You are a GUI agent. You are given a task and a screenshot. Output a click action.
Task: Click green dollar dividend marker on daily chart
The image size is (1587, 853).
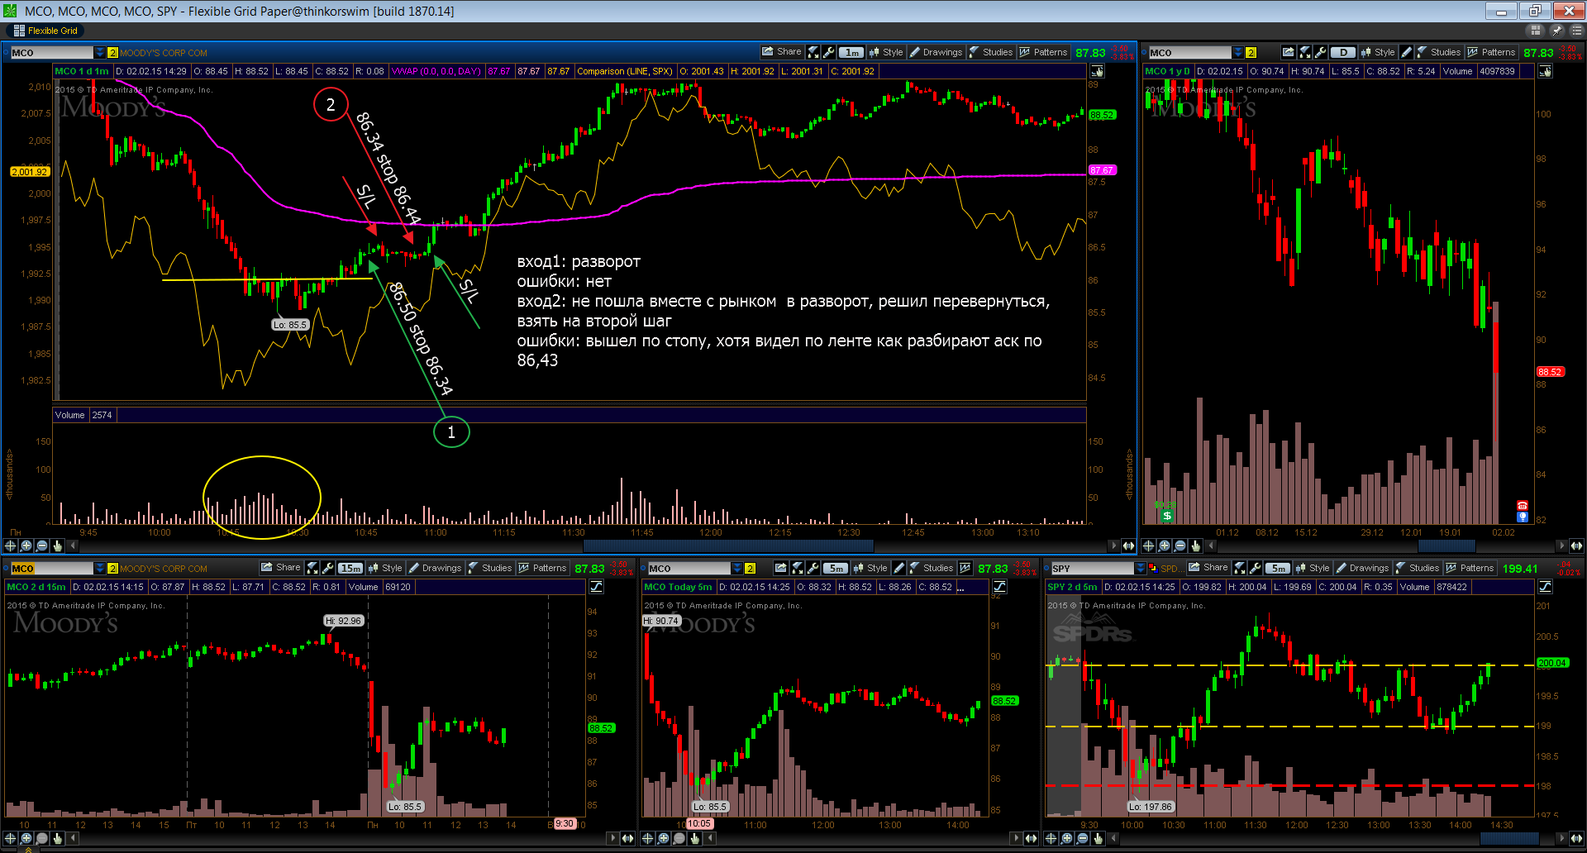point(1166,516)
